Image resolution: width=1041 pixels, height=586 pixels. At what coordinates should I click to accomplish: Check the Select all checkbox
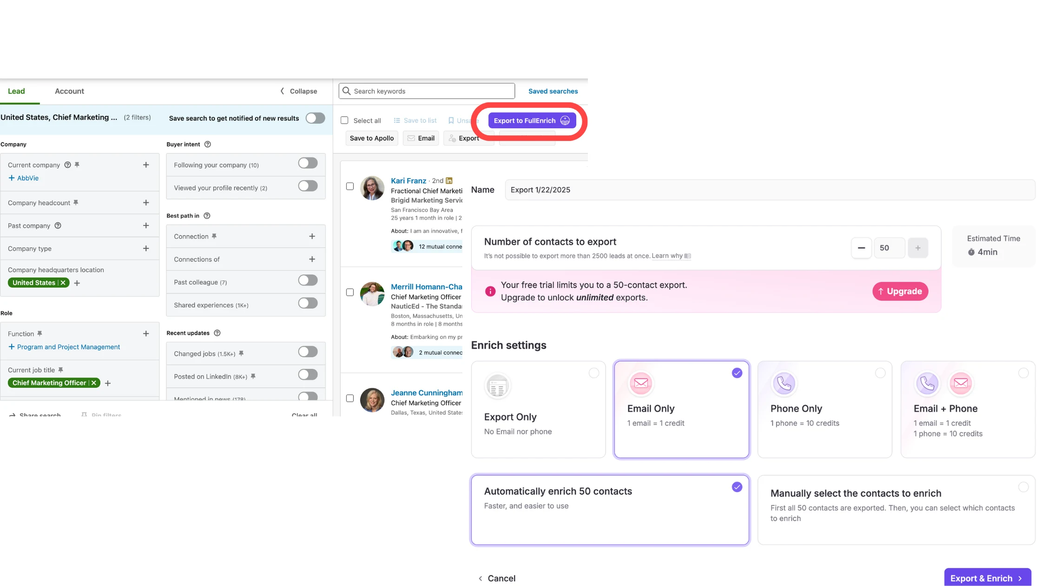tap(344, 120)
